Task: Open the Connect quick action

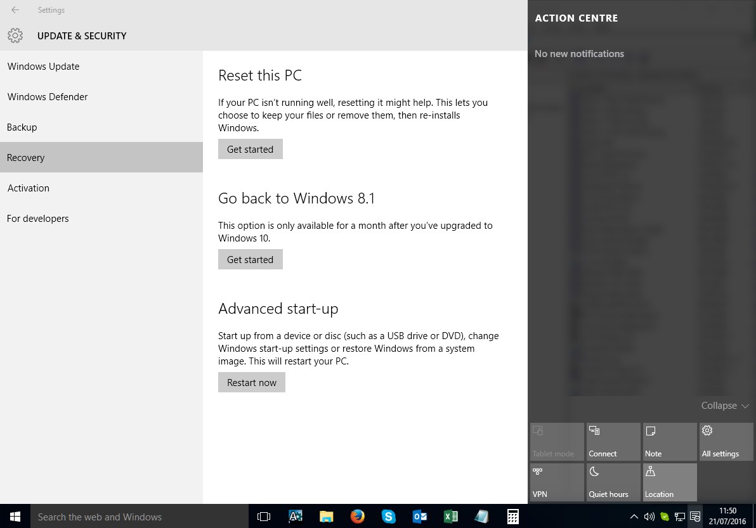Action: coord(613,442)
